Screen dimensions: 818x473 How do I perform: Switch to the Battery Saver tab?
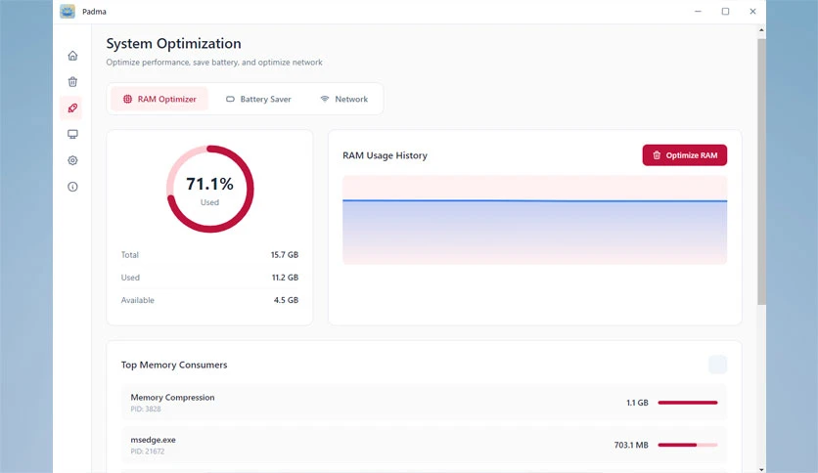tap(258, 99)
